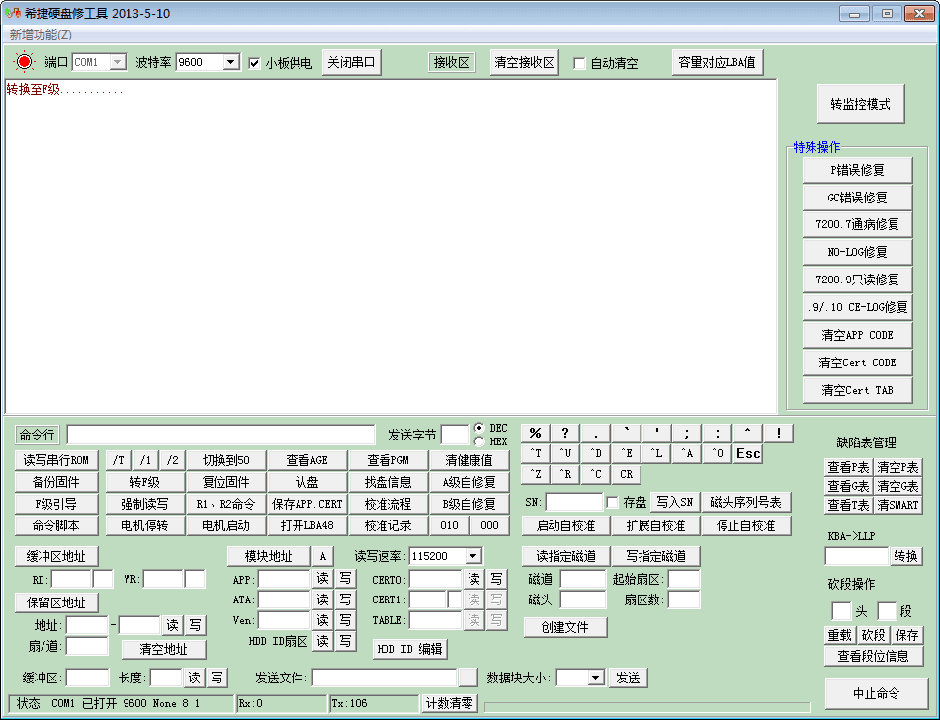Select the HEX radio button
940x720 pixels.
[x=479, y=441]
